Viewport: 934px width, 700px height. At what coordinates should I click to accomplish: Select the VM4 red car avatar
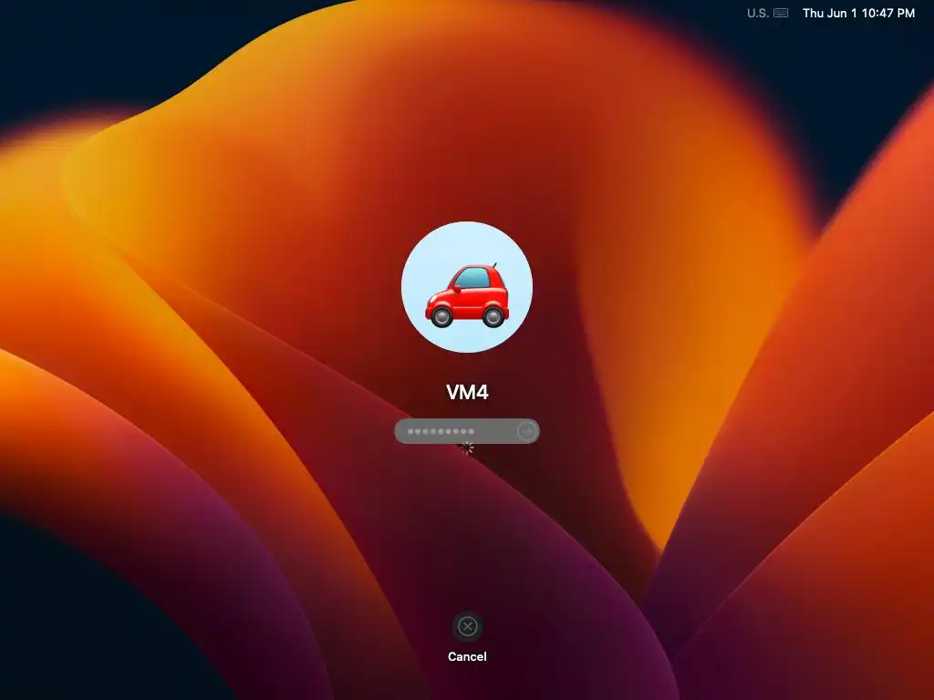click(x=467, y=287)
